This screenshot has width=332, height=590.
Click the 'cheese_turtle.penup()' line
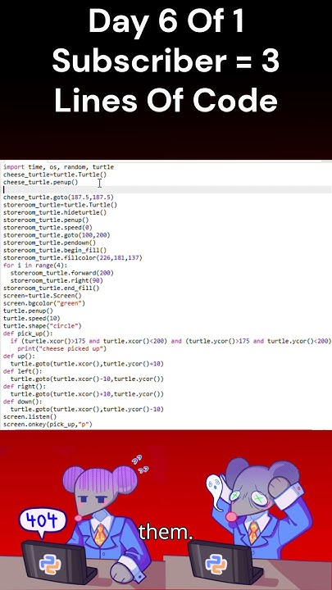click(x=40, y=182)
